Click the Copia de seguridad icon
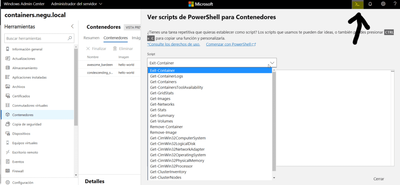Image resolution: width=400 pixels, height=185 pixels. click(7, 124)
